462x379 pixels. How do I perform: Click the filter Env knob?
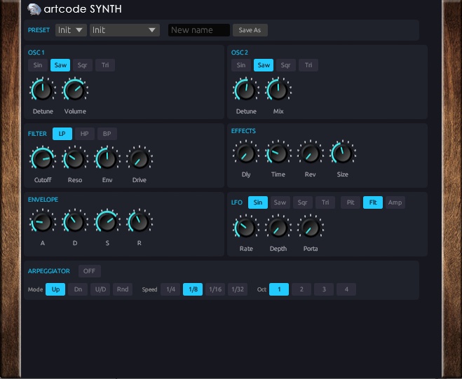point(107,158)
